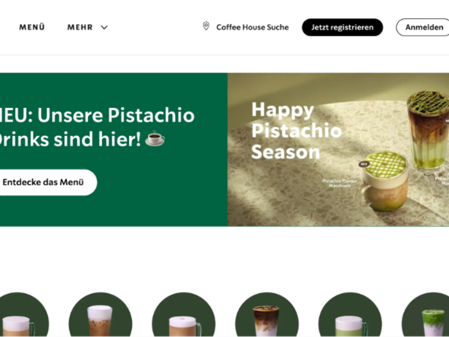The height and width of the screenshot is (337, 449).
Task: Click the NEU badge on macchiato mug
Action: (x=364, y=164)
